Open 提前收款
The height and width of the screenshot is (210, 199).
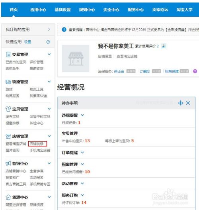coord(37,69)
